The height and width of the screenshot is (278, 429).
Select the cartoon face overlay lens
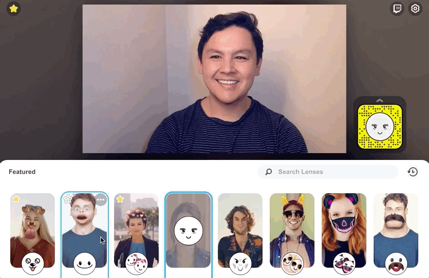tap(188, 230)
